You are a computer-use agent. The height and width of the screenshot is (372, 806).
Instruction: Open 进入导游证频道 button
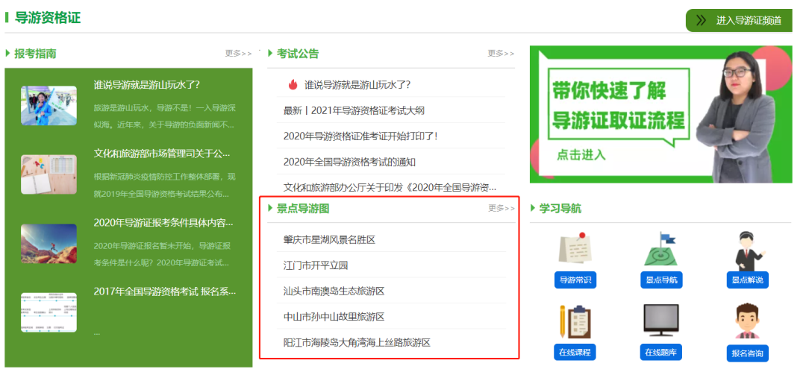739,21
